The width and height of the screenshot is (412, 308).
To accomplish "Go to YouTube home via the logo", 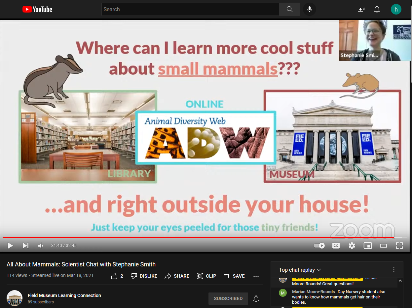I will pyautogui.click(x=37, y=9).
